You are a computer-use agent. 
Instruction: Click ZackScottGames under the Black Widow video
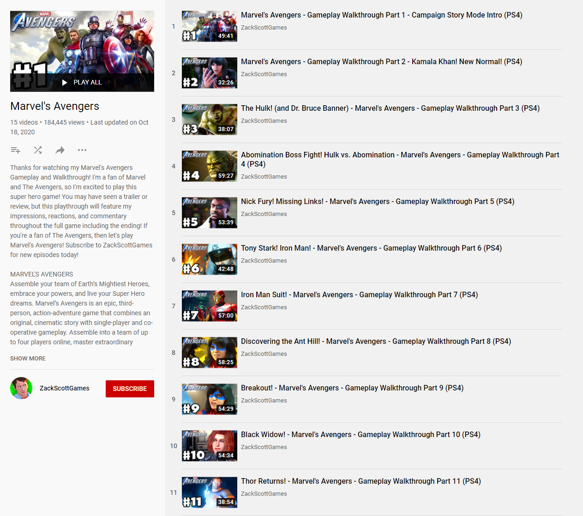(264, 447)
